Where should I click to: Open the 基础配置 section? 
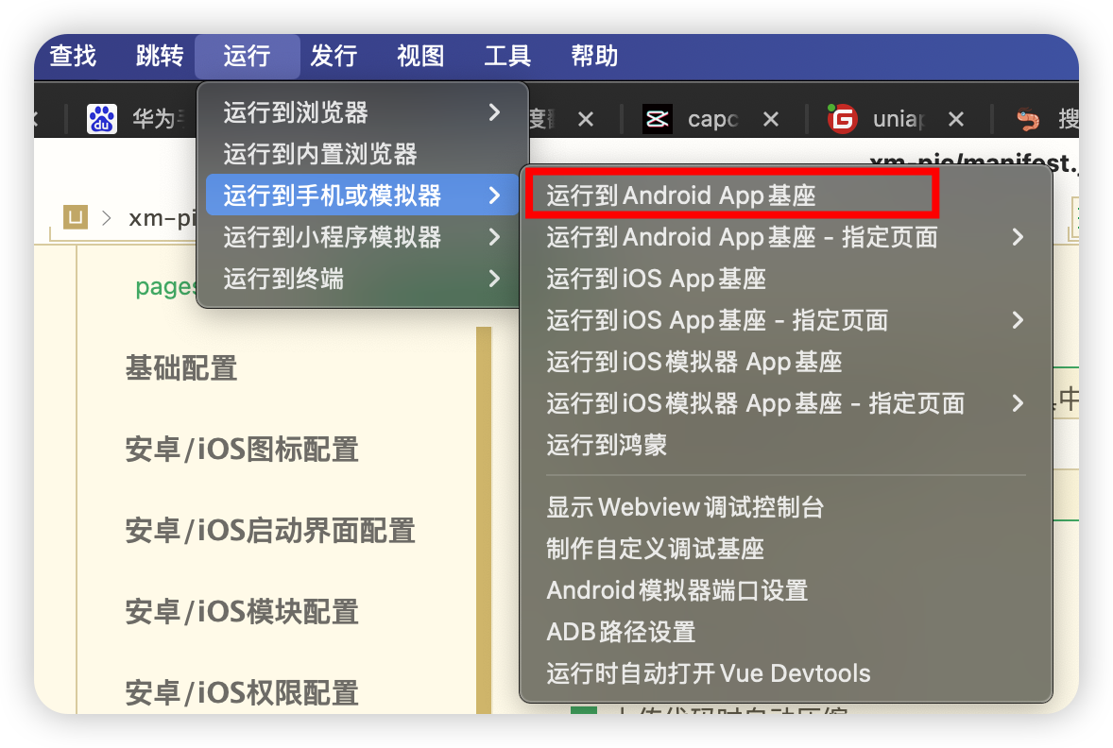click(181, 368)
